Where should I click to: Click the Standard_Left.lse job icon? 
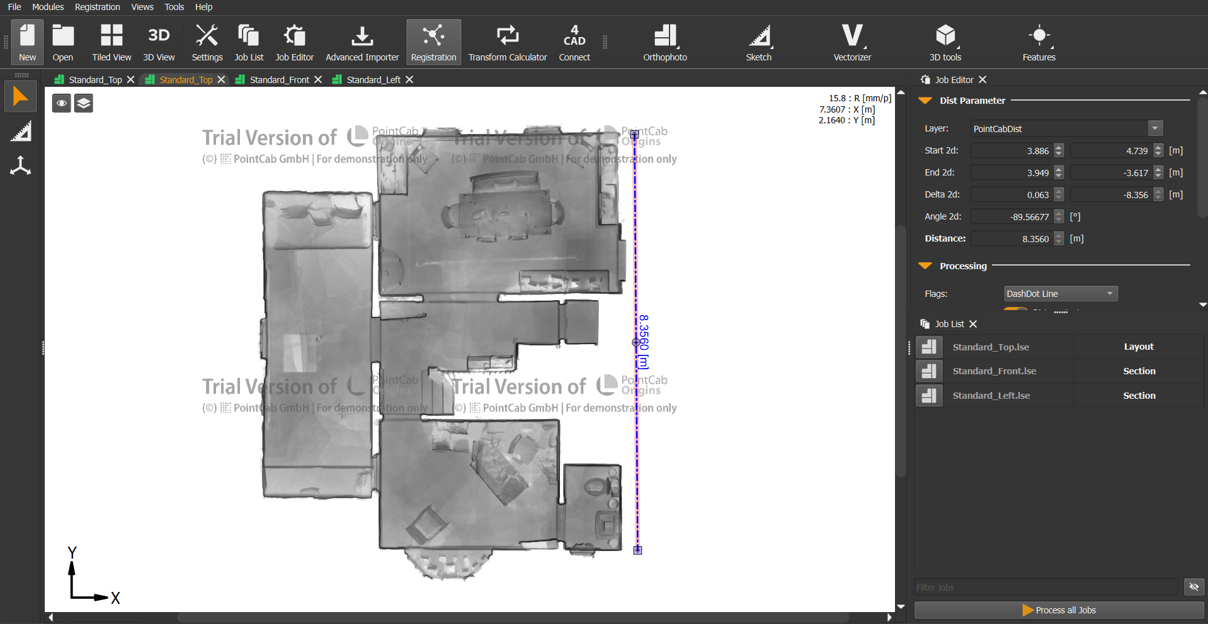click(x=929, y=396)
